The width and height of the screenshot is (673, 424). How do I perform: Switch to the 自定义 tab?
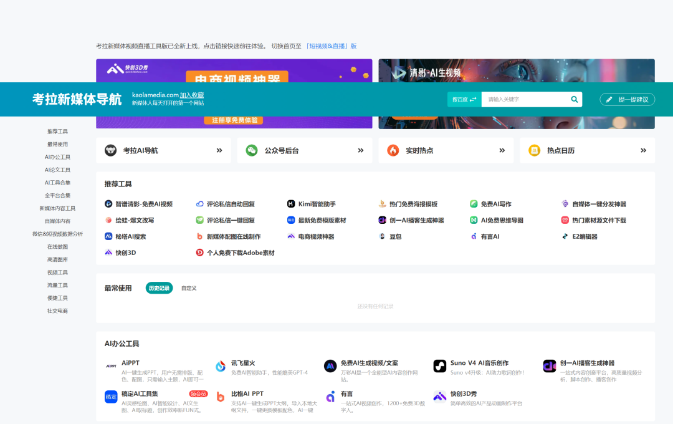189,288
